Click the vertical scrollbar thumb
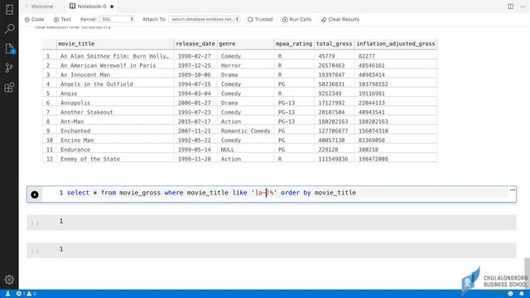 (527, 273)
